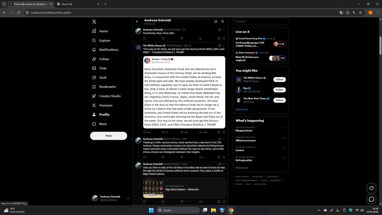The height and width of the screenshot is (215, 382).
Task: Open options for Bürgaymeister trend
Action: tap(284, 128)
